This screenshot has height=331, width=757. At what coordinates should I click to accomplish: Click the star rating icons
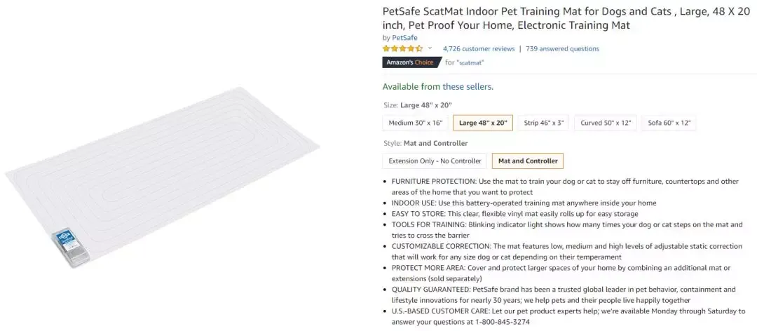tap(402, 48)
